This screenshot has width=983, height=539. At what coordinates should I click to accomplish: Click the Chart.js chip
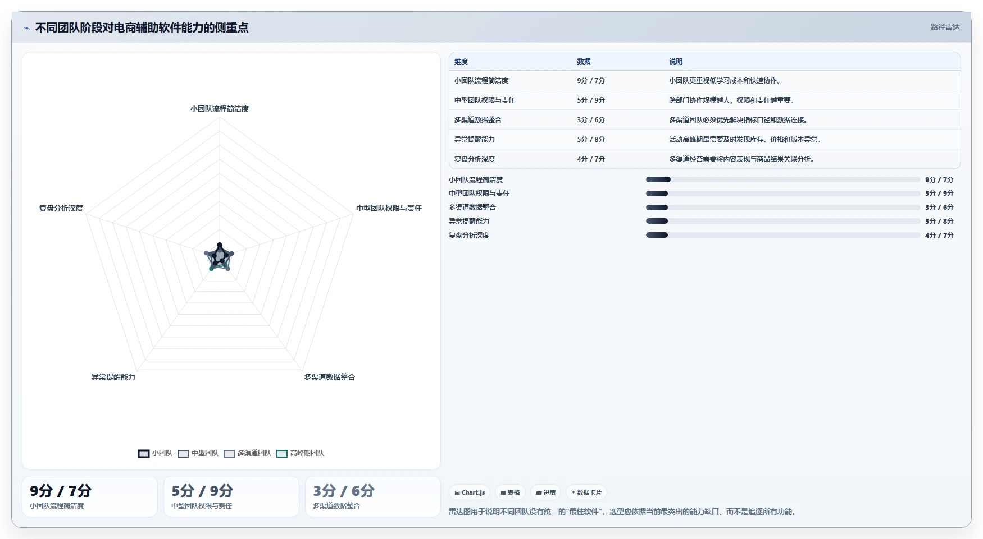point(470,492)
